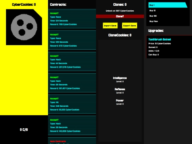Click the Reward 207,376 CyberCookies line
This screenshot has width=192, height=144.
tap(65, 67)
